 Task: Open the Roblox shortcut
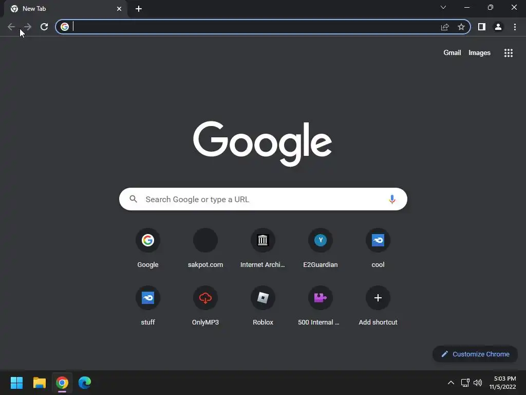point(263,306)
